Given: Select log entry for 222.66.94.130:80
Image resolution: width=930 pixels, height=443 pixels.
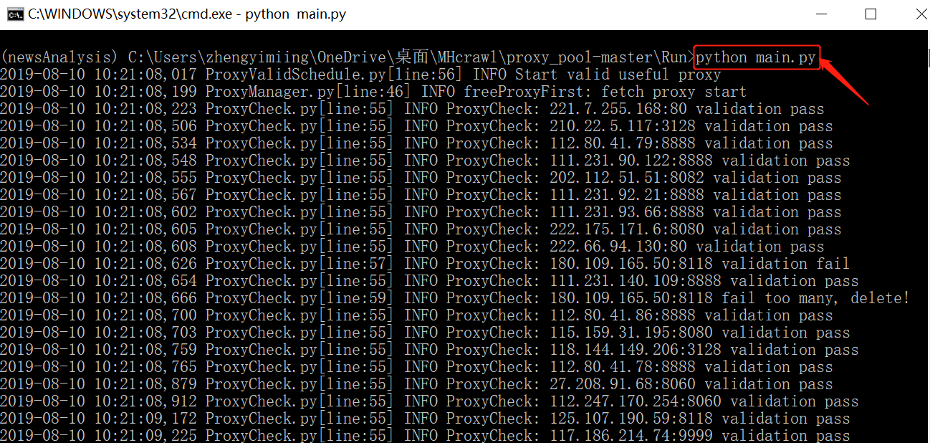Looking at the screenshot, I should (412, 247).
